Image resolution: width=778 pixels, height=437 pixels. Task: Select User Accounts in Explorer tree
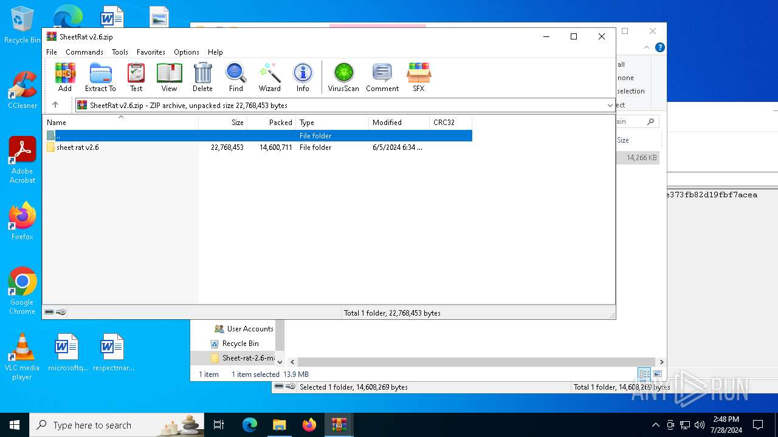pyautogui.click(x=244, y=329)
